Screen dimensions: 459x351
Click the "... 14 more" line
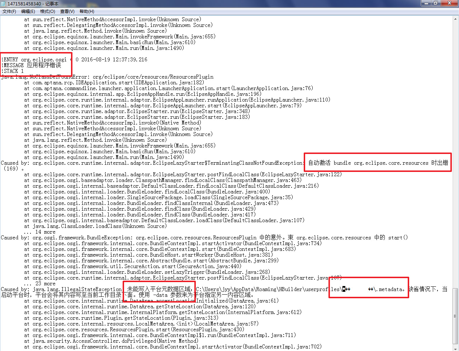tap(40, 232)
